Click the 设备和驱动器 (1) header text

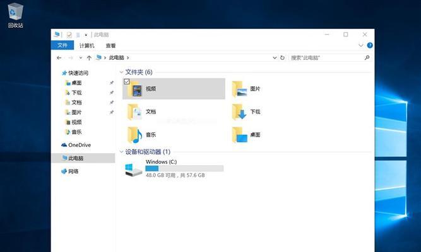[x=148, y=152]
